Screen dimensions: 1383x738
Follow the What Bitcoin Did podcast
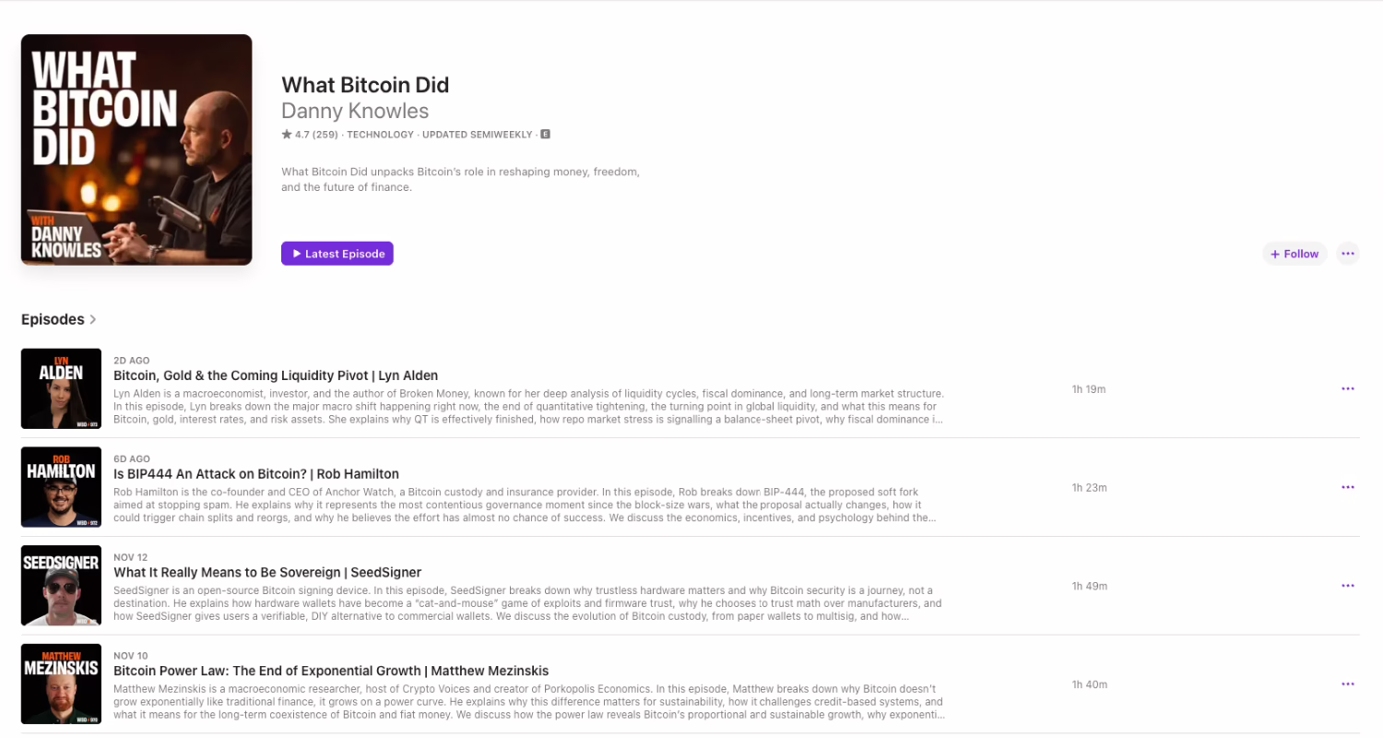pyautogui.click(x=1294, y=253)
